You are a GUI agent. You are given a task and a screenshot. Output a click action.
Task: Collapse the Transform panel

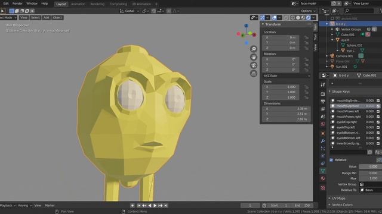[x=263, y=24]
